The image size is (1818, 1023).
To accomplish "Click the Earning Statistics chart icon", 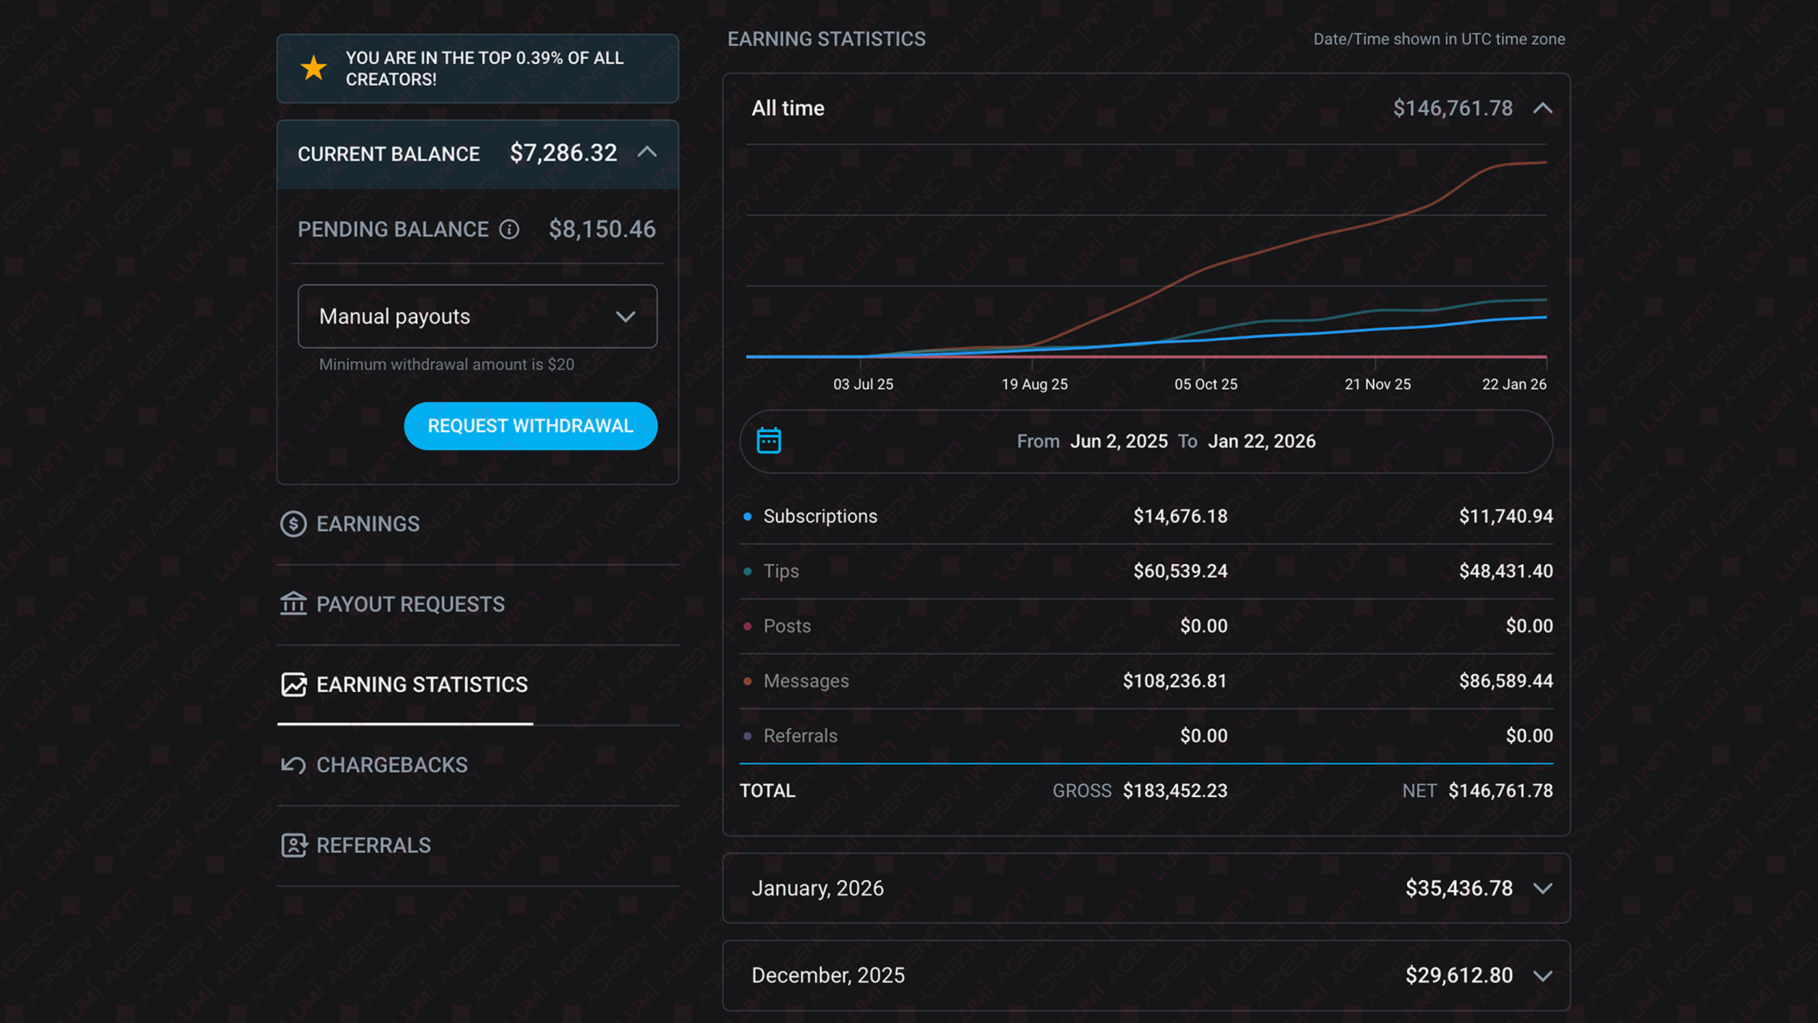I will 293,684.
